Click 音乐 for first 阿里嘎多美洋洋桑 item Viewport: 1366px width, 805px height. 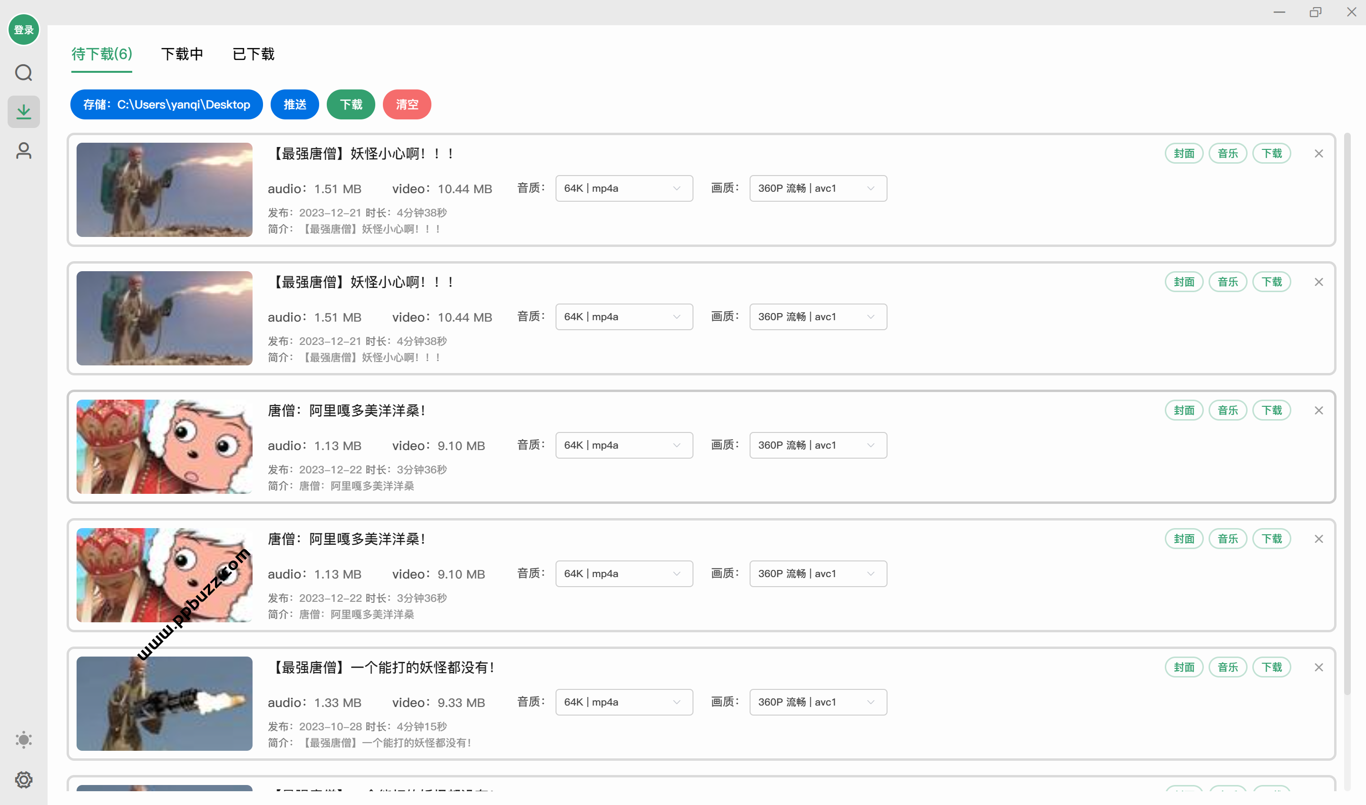point(1228,411)
